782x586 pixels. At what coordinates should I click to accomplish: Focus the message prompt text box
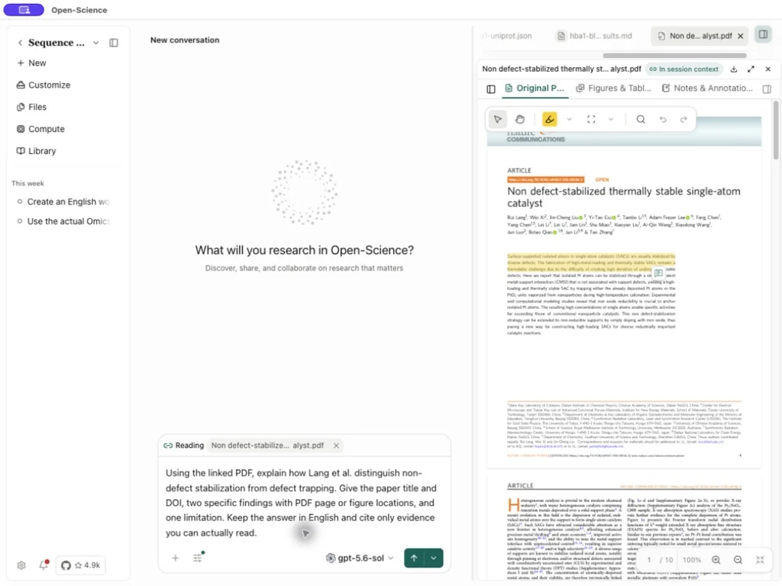point(304,503)
